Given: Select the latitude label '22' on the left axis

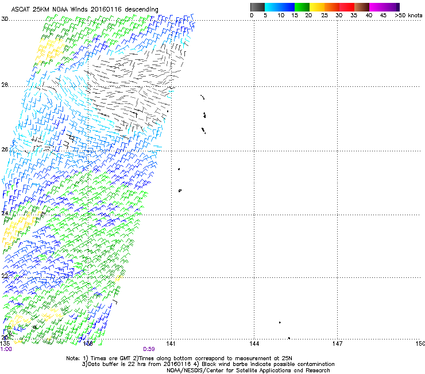Looking at the screenshot, I should coord(5,276).
